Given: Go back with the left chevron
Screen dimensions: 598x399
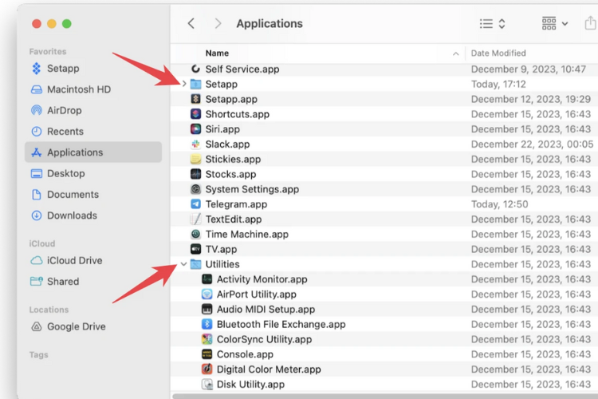Looking at the screenshot, I should click(191, 24).
